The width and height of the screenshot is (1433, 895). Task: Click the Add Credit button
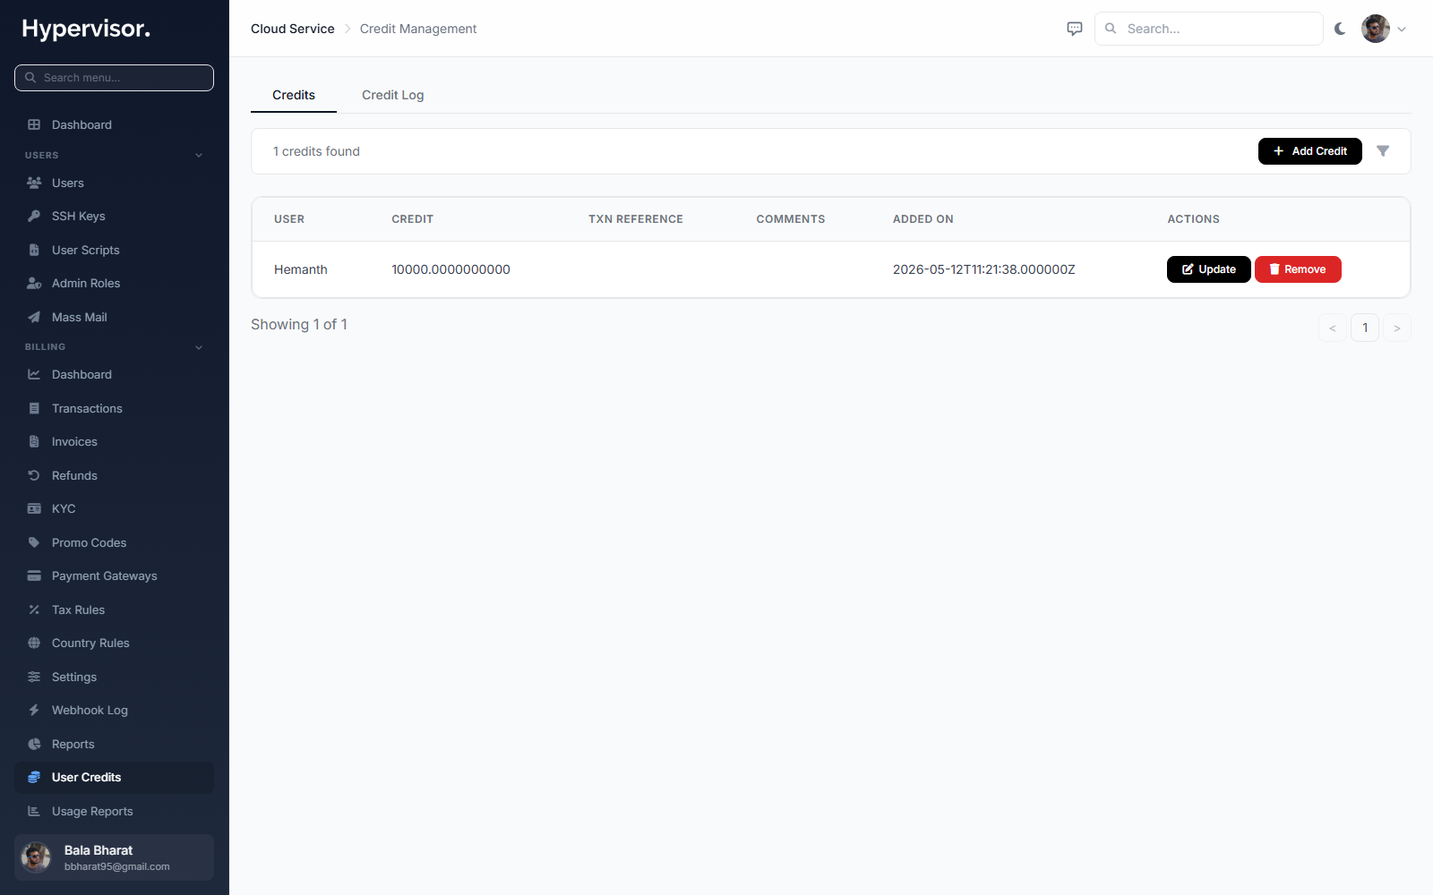1309,151
